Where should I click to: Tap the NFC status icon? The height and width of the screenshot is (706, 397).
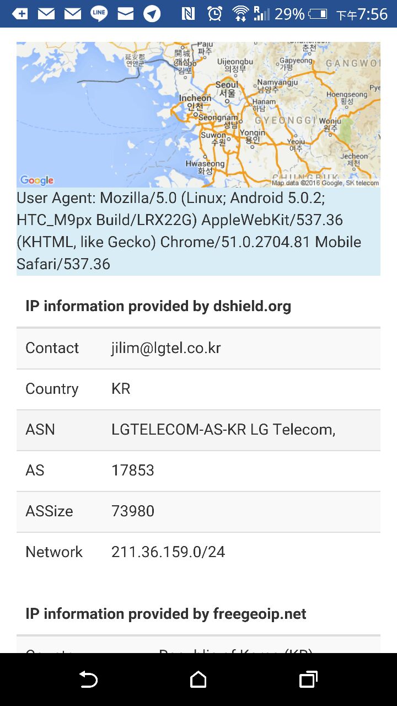pos(188,14)
